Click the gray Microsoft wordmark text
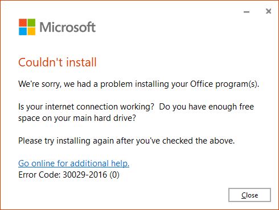This screenshot has height=210, width=279. point(67,27)
